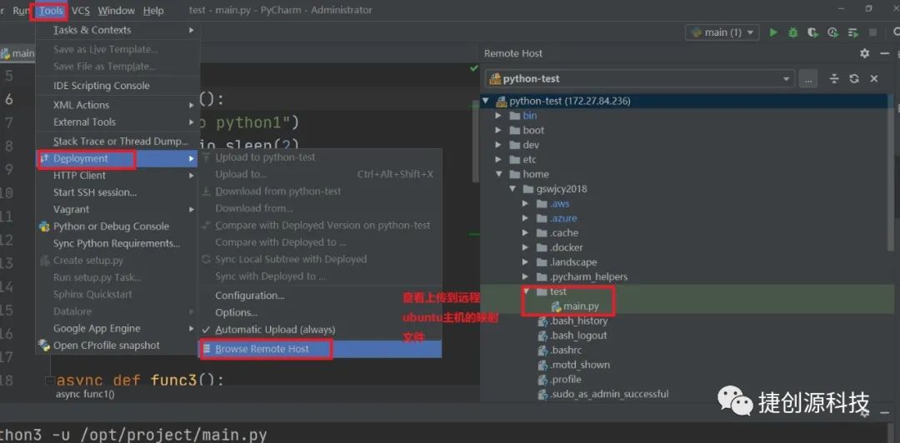Open the Tools menu

pyautogui.click(x=51, y=10)
